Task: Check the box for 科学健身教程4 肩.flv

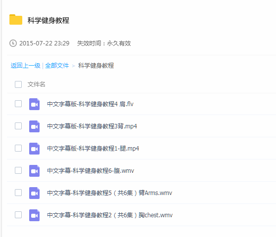Action: click(18, 104)
